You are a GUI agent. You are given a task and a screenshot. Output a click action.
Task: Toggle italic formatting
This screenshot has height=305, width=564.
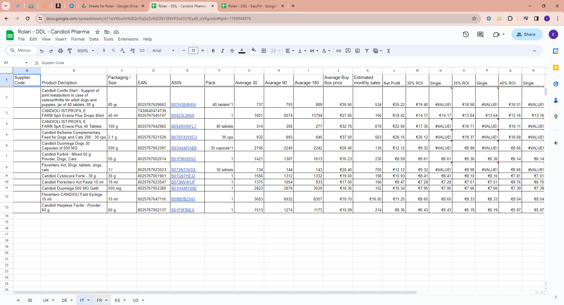223,51
